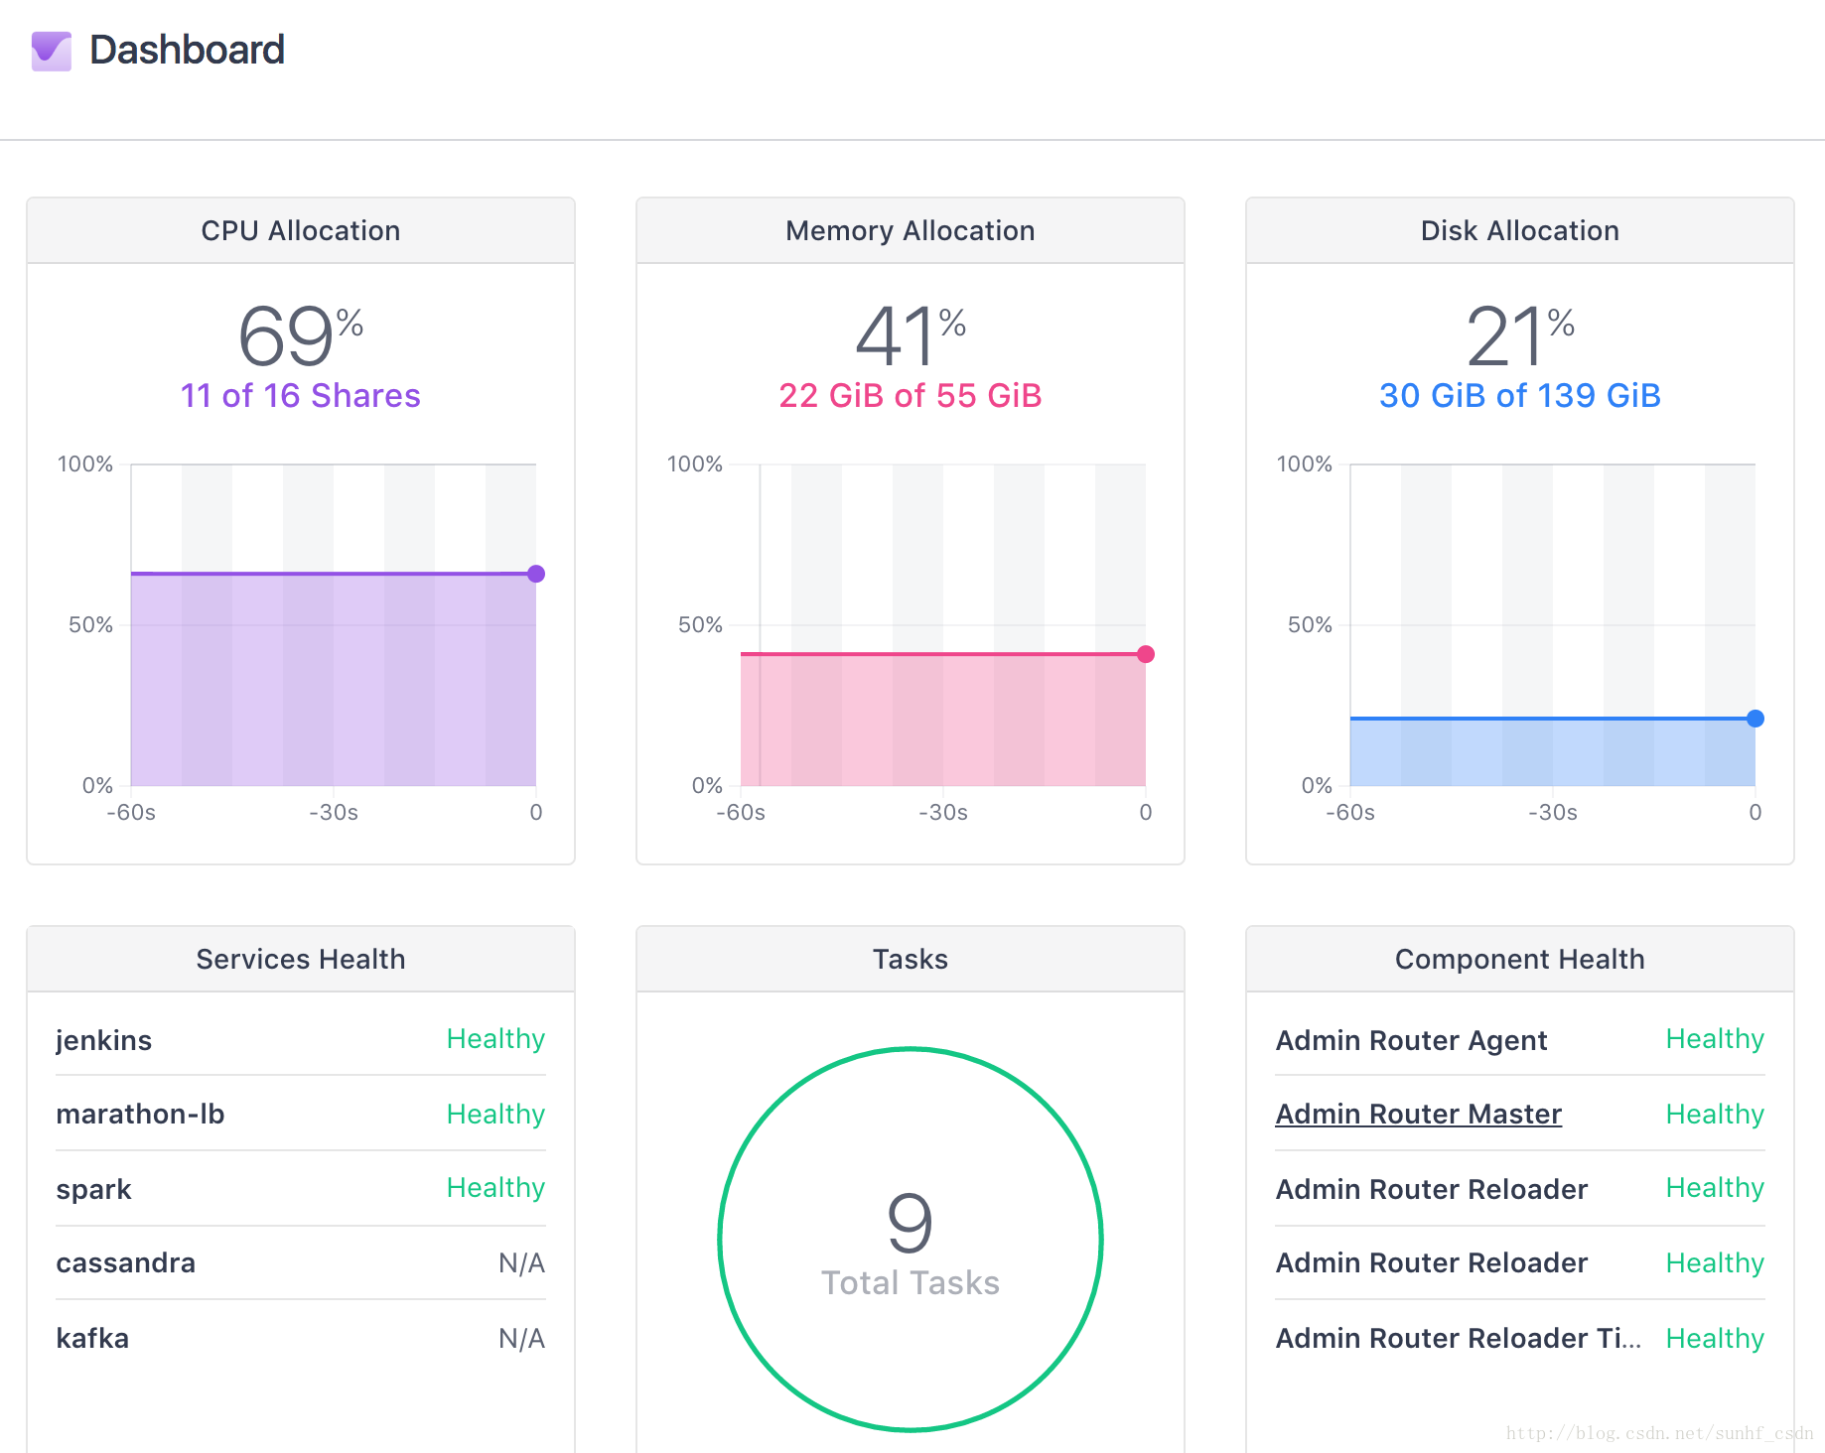Click the Total Tasks label
Viewport: 1825px width, 1453px height.
[911, 1282]
